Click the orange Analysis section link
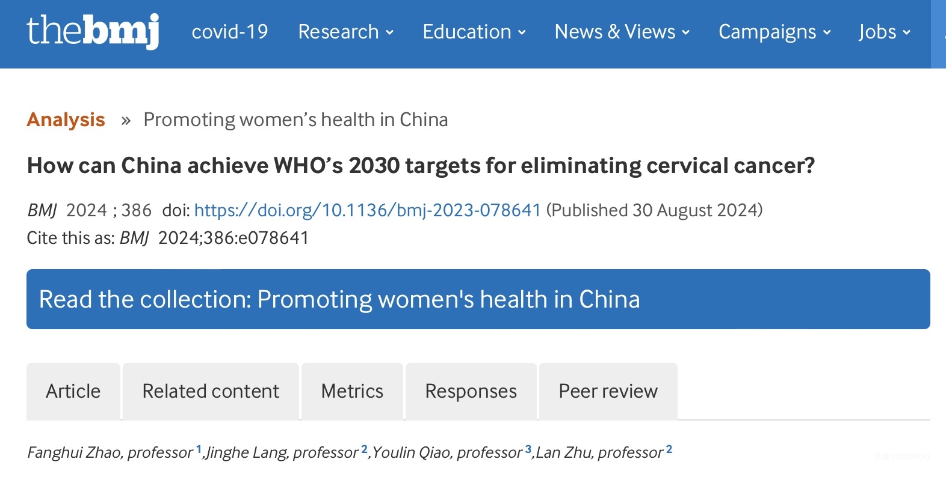This screenshot has width=946, height=477. point(66,120)
